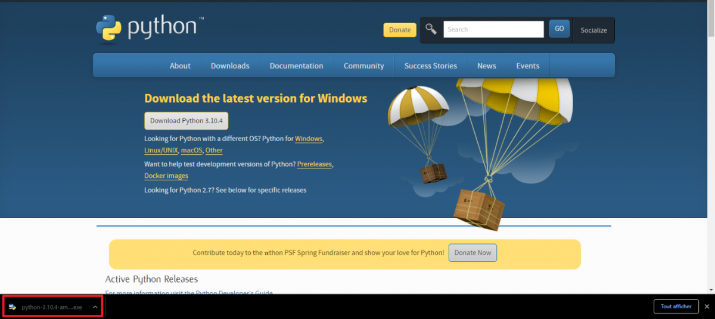This screenshot has height=319, width=715.
Task: Click the yellow Donate button
Action: (400, 30)
